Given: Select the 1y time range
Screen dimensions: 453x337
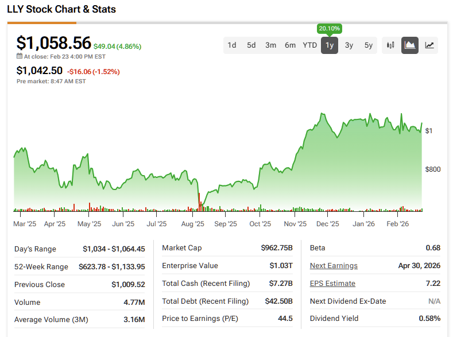Looking at the screenshot, I should 330,45.
